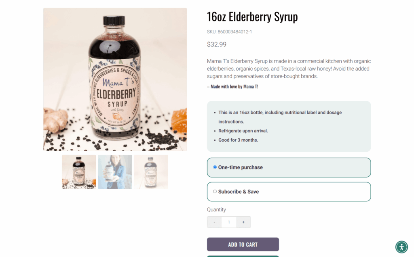
Task: Select the first bottle thumbnail
Action: [x=79, y=172]
